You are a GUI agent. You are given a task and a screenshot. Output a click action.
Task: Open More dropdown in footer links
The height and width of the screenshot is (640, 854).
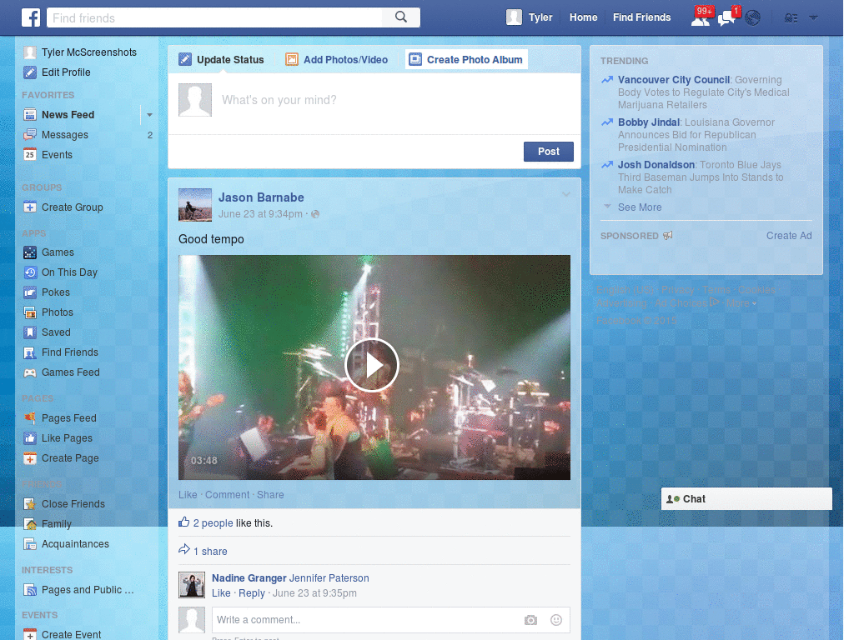tap(741, 303)
